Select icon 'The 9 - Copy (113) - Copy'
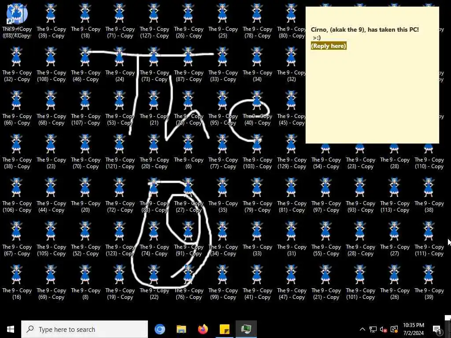 395,195
